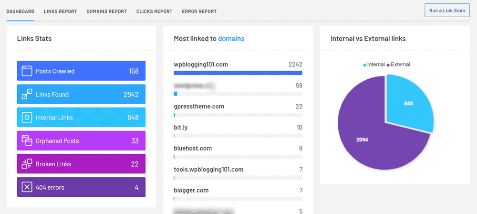
Task: Click the Broken Links icon
Action: pyautogui.click(x=27, y=164)
